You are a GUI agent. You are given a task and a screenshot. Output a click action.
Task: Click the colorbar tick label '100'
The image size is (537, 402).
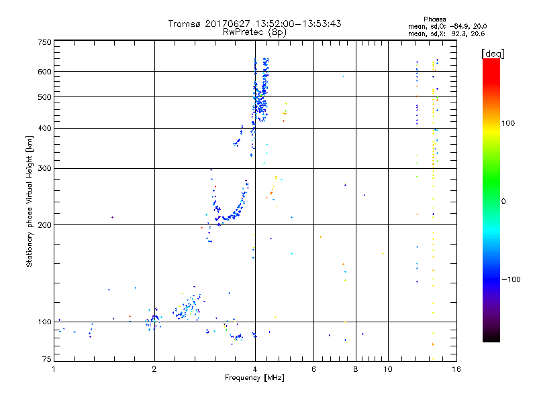(x=508, y=123)
